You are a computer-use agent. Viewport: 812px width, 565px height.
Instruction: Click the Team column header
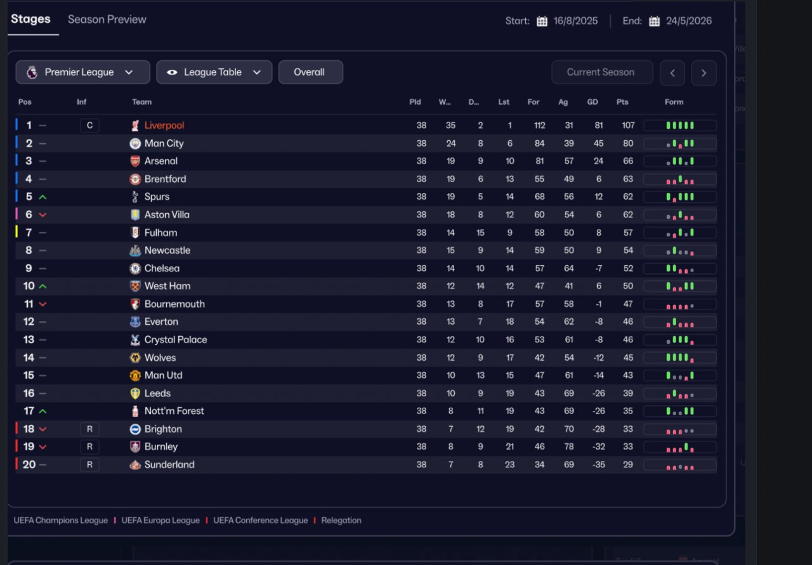(x=141, y=102)
